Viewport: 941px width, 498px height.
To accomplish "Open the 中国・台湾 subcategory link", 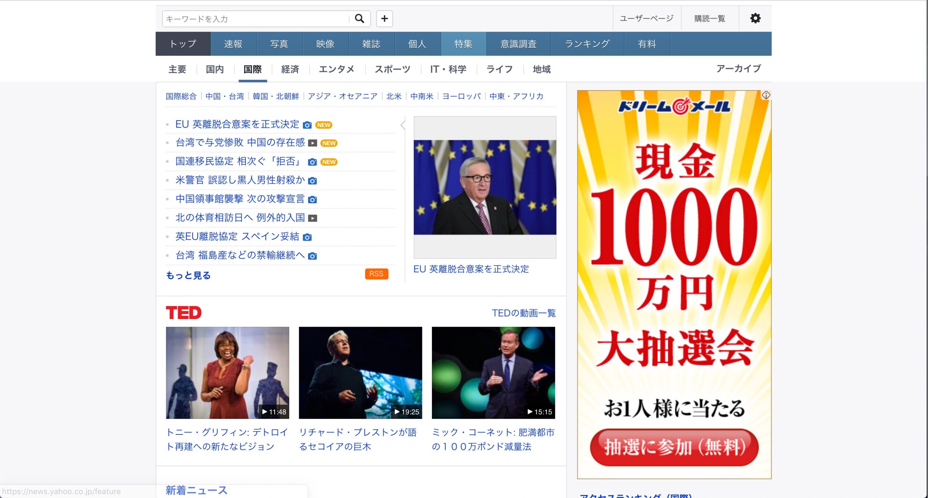I will [225, 96].
